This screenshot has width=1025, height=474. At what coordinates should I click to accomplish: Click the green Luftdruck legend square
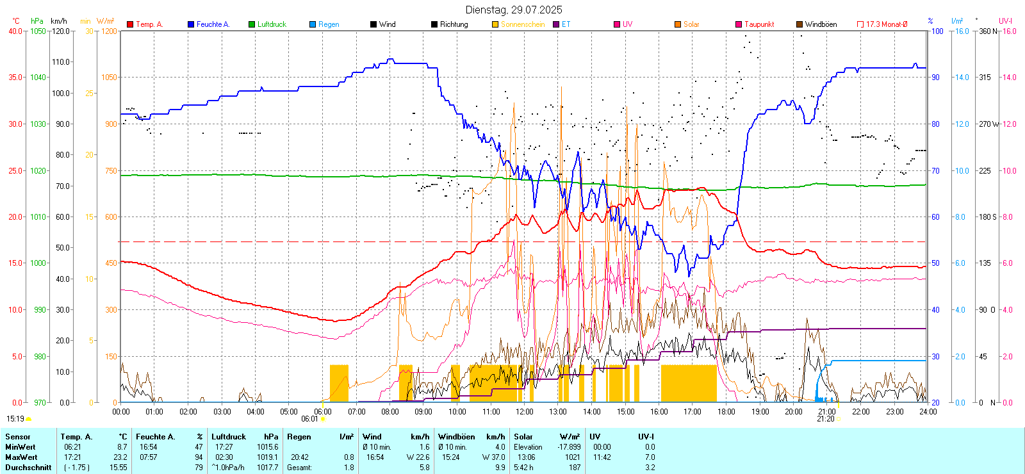(x=252, y=24)
